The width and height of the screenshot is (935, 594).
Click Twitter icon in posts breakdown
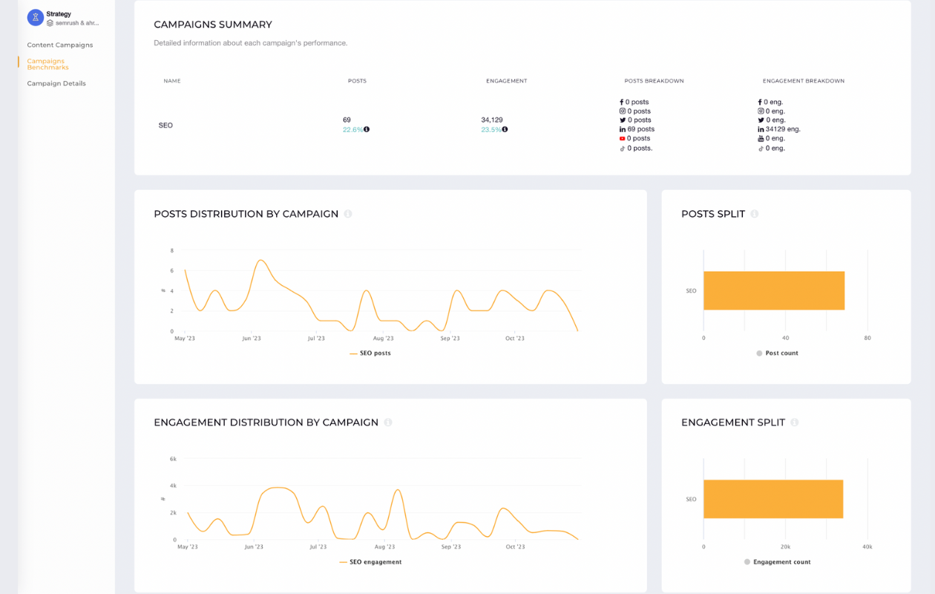point(623,120)
